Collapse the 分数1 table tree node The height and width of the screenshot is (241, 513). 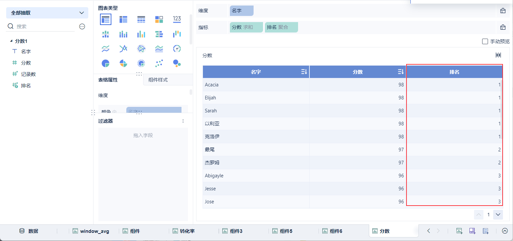(11, 41)
